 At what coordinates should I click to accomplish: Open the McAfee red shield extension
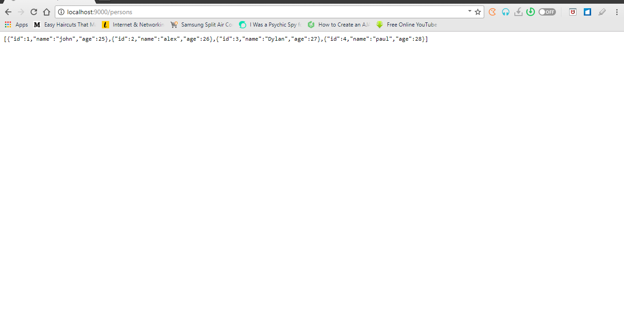click(x=573, y=12)
